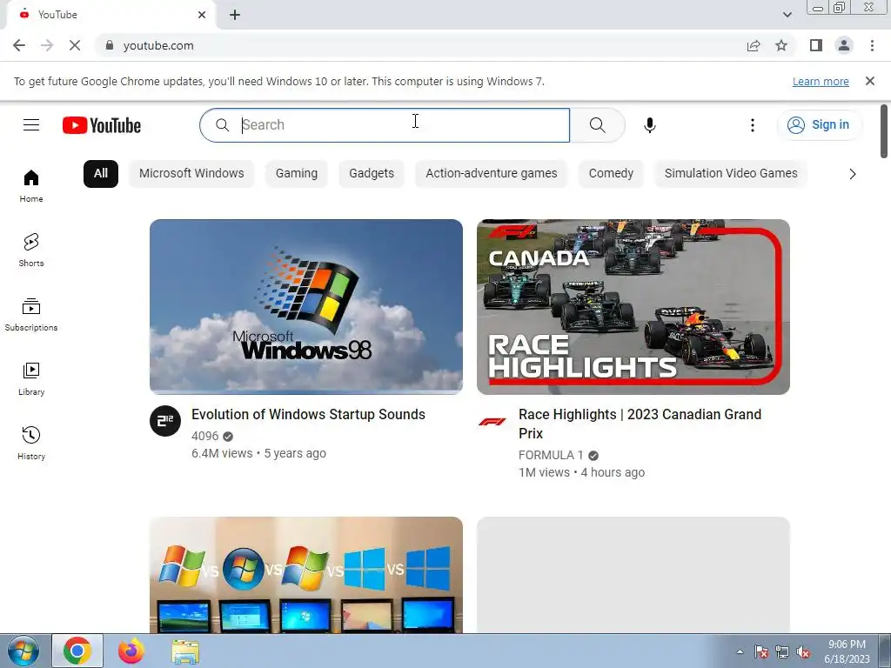Click the Sign in button
This screenshot has width=891, height=668.
tap(819, 125)
